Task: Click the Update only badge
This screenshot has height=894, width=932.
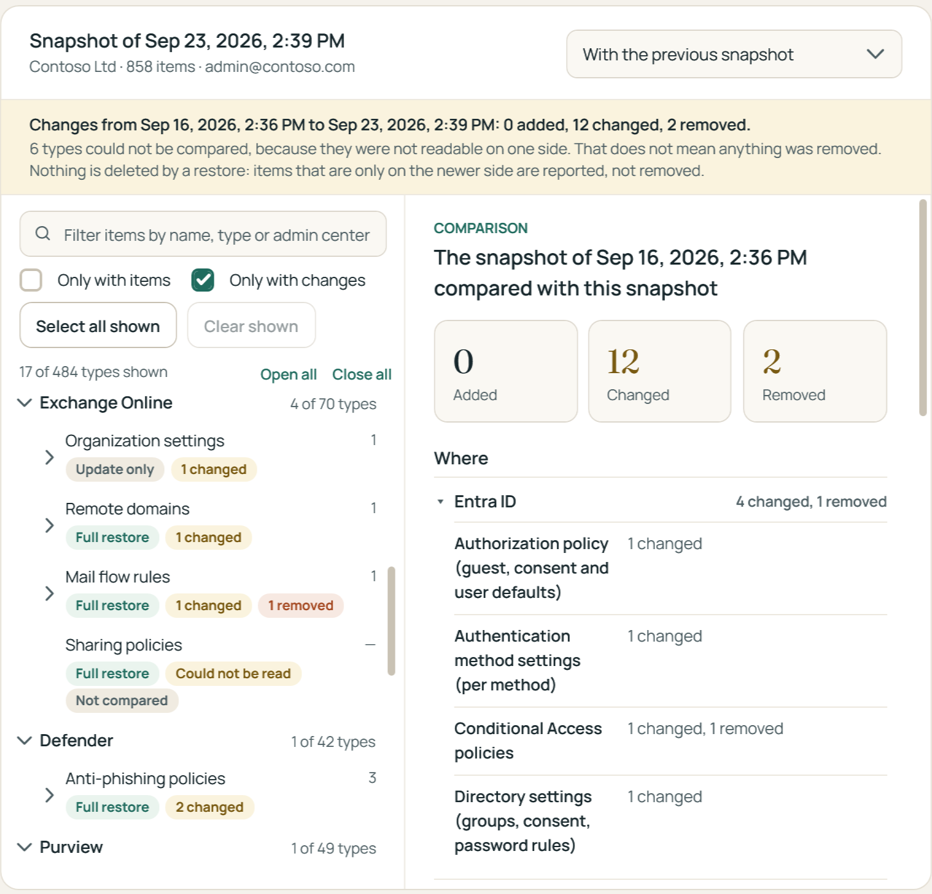Action: coord(115,469)
